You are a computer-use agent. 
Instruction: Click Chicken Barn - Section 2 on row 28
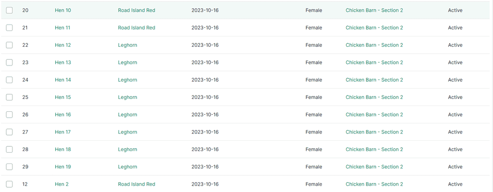click(x=374, y=150)
